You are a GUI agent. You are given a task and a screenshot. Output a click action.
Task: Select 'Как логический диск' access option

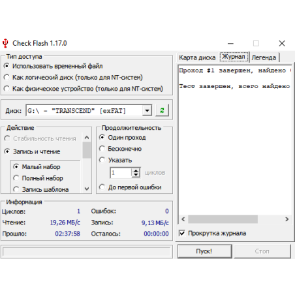pos(73,77)
